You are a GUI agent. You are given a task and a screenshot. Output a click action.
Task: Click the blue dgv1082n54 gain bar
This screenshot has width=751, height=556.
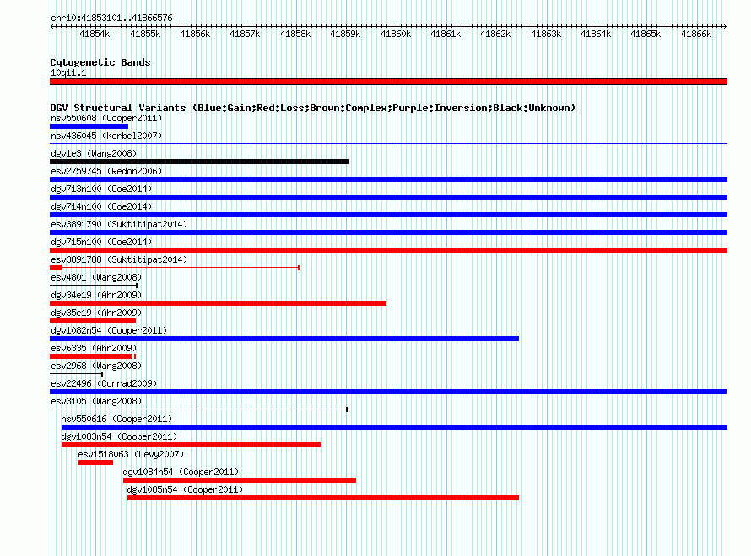click(x=284, y=339)
